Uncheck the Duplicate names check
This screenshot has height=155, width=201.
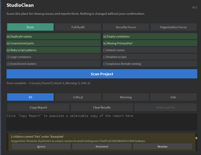point(54,36)
